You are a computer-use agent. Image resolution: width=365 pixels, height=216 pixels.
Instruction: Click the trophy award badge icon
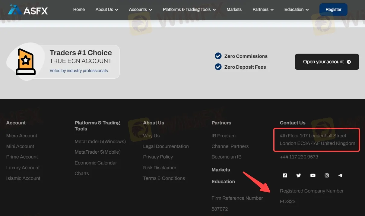pos(26,61)
